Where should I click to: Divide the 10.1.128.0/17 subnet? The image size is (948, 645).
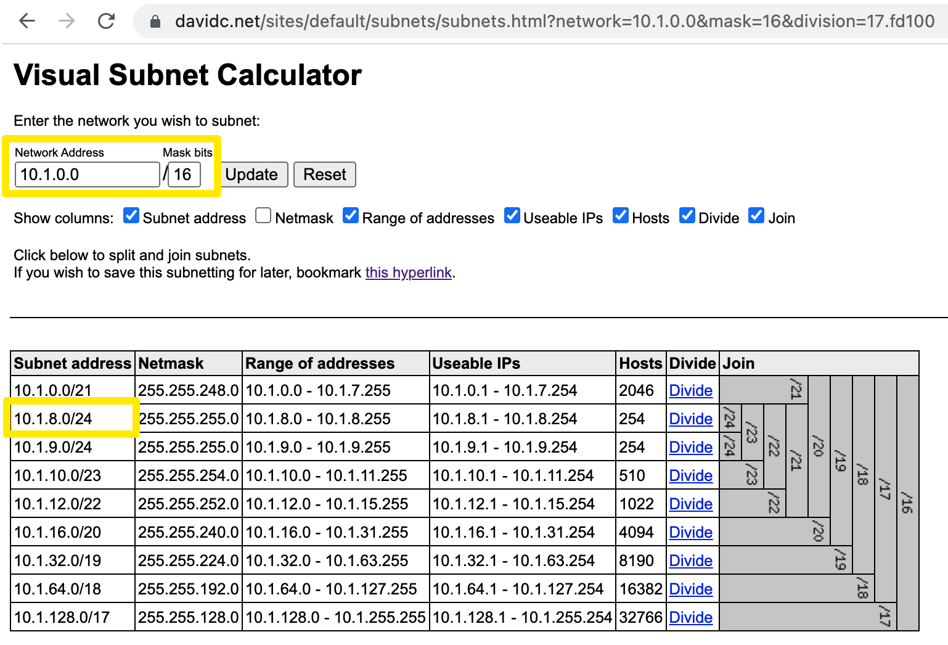[690, 617]
